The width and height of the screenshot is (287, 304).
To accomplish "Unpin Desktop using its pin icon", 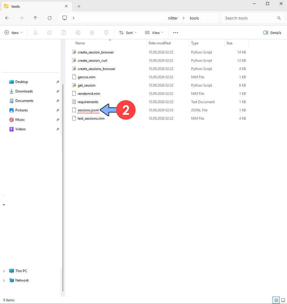I will (x=58, y=82).
